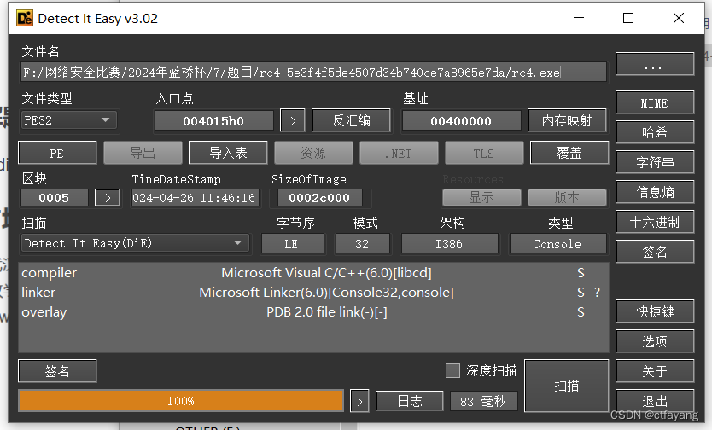Click the 哈希 hash button
The height and width of the screenshot is (430, 712).
(654, 132)
